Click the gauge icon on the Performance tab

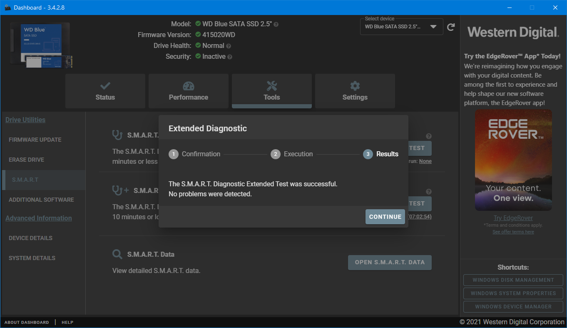coord(188,86)
